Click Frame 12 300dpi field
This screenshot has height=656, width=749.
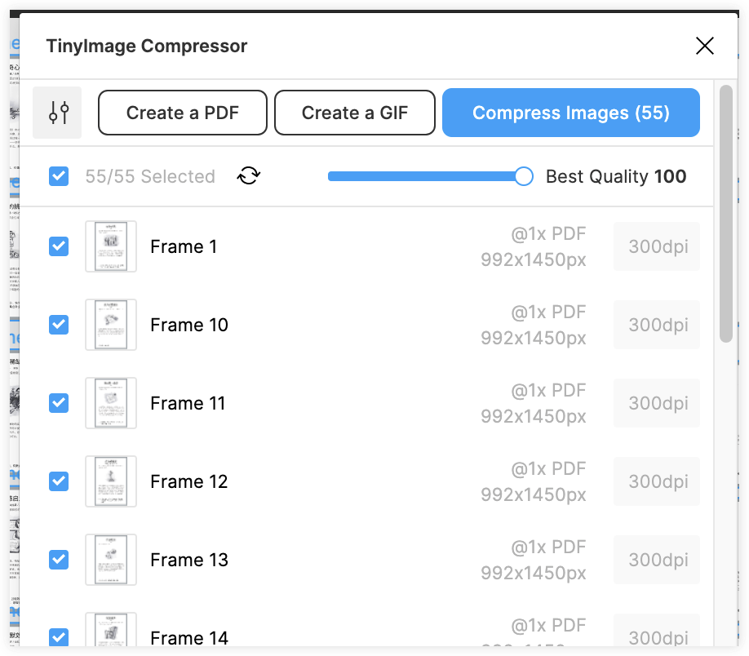point(657,481)
